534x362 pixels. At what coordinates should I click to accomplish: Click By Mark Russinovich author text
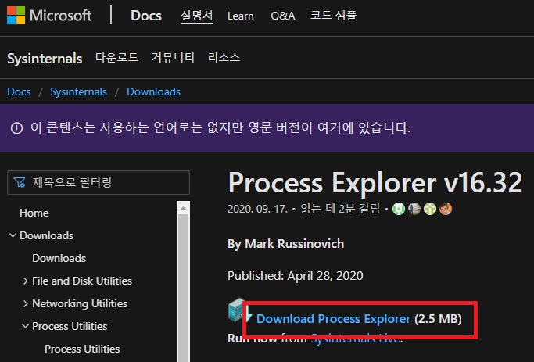tap(285, 244)
